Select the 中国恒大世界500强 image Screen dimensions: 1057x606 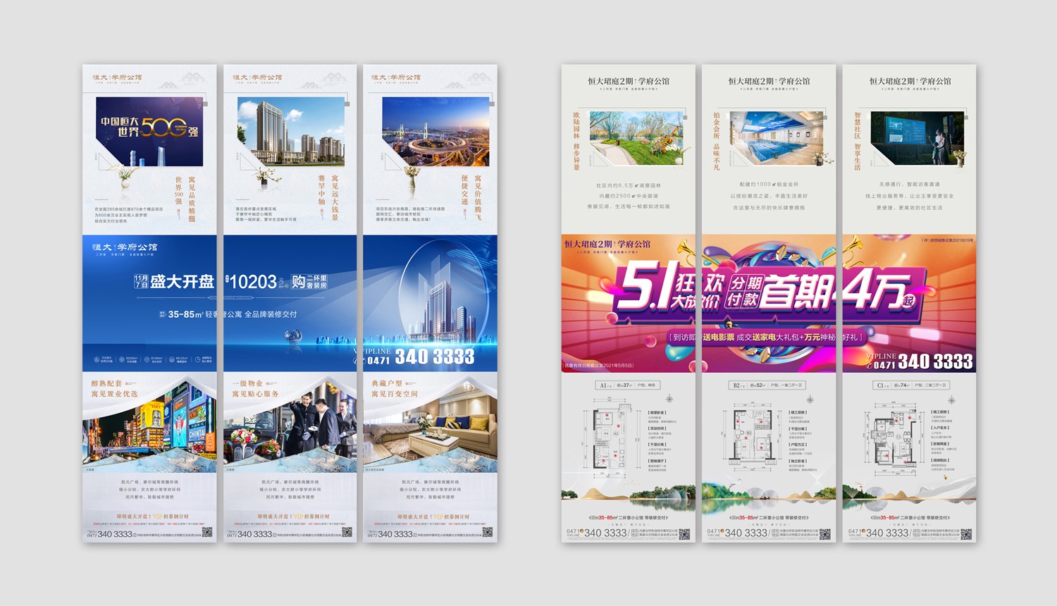tap(149, 131)
